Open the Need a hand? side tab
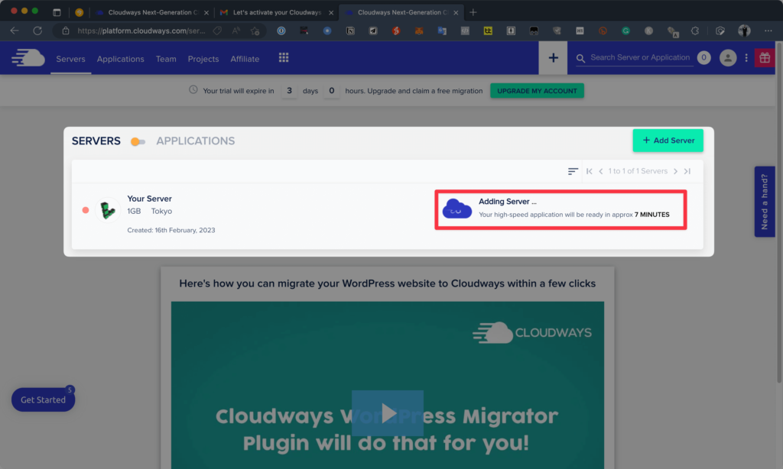 764,202
